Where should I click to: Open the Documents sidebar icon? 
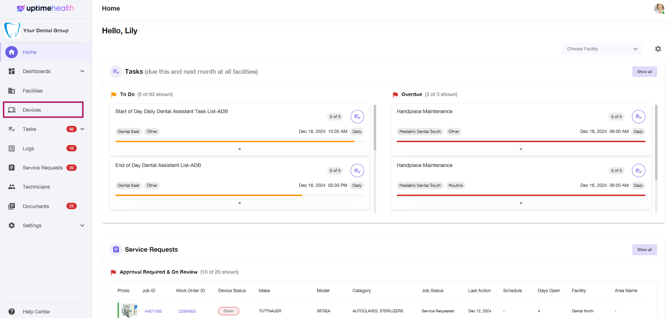coord(12,206)
